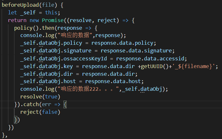Click the beforeUpload function name
Screen dimensions: 222x139
click(x=20, y=5)
